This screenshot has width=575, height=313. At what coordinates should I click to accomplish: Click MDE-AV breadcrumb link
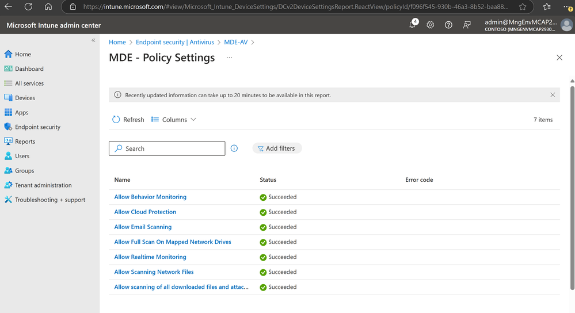pyautogui.click(x=236, y=42)
